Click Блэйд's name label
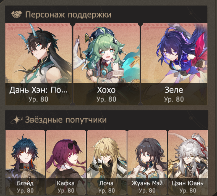The width and height of the screenshot is (217, 196). (x=25, y=183)
